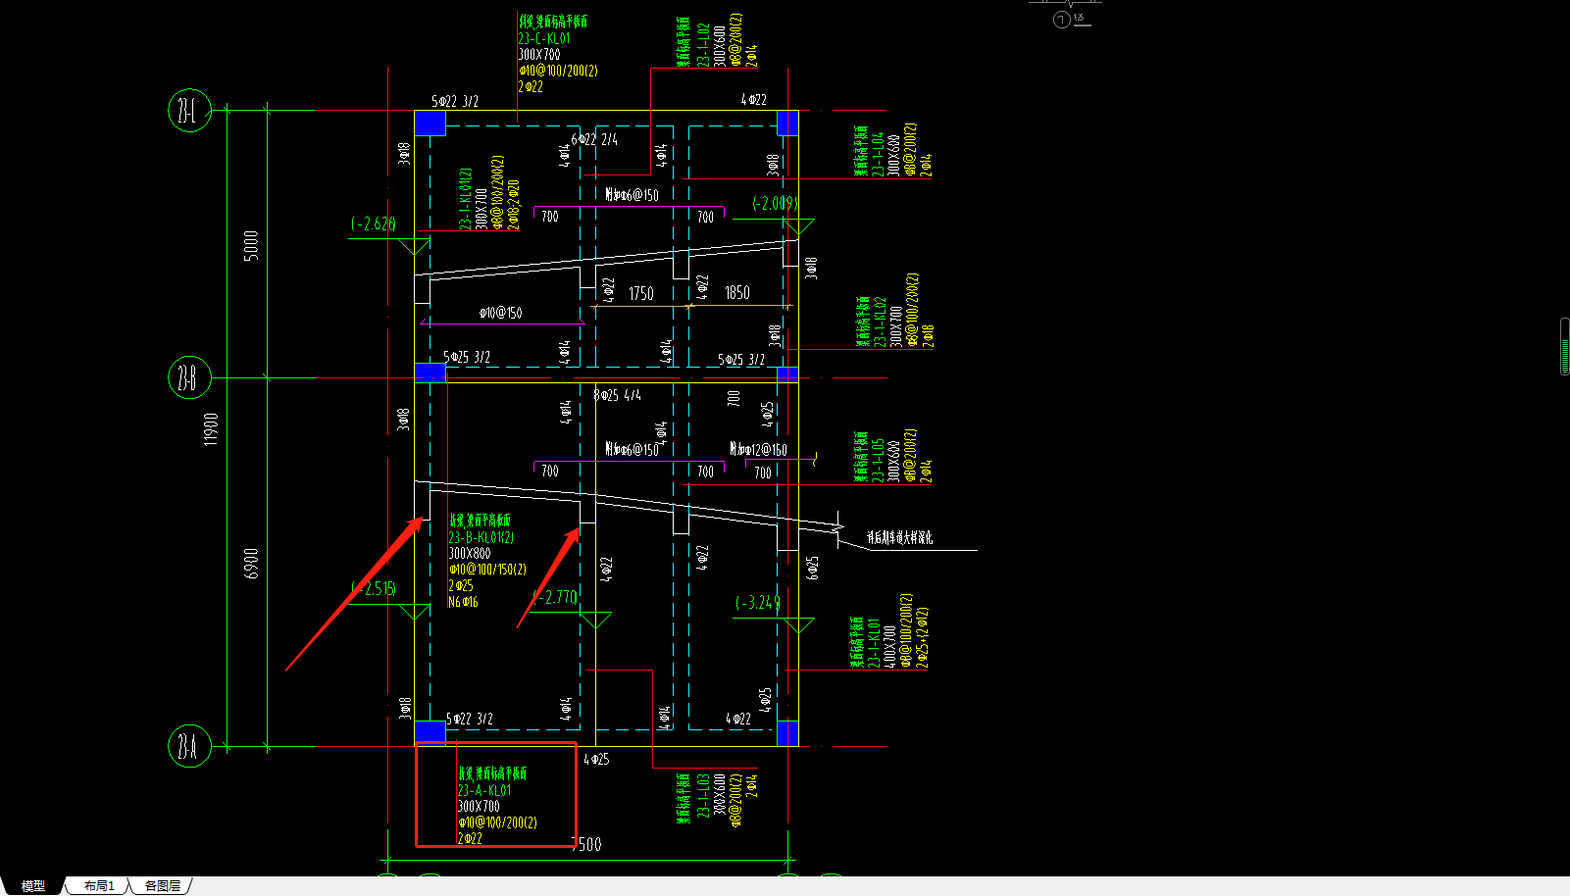Select the 5Φ25 3/2 text left of axis 23-B

[467, 357]
